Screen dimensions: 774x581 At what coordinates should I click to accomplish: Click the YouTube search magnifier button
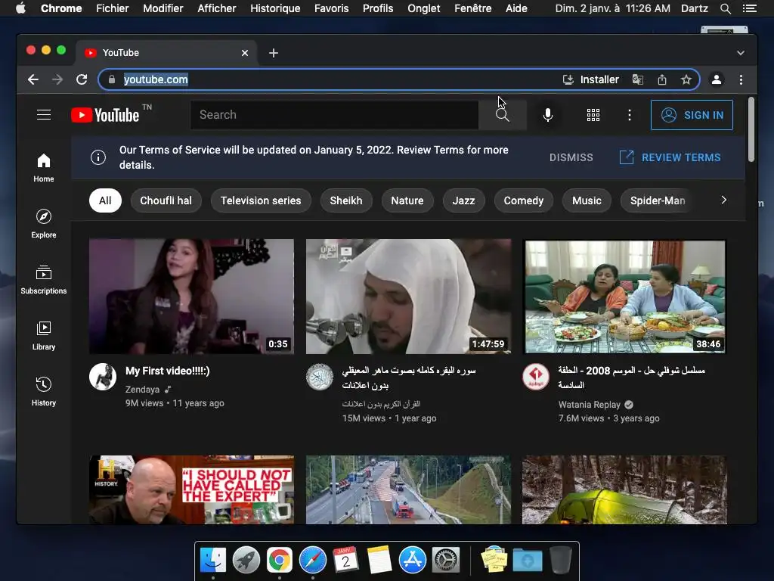pyautogui.click(x=502, y=115)
